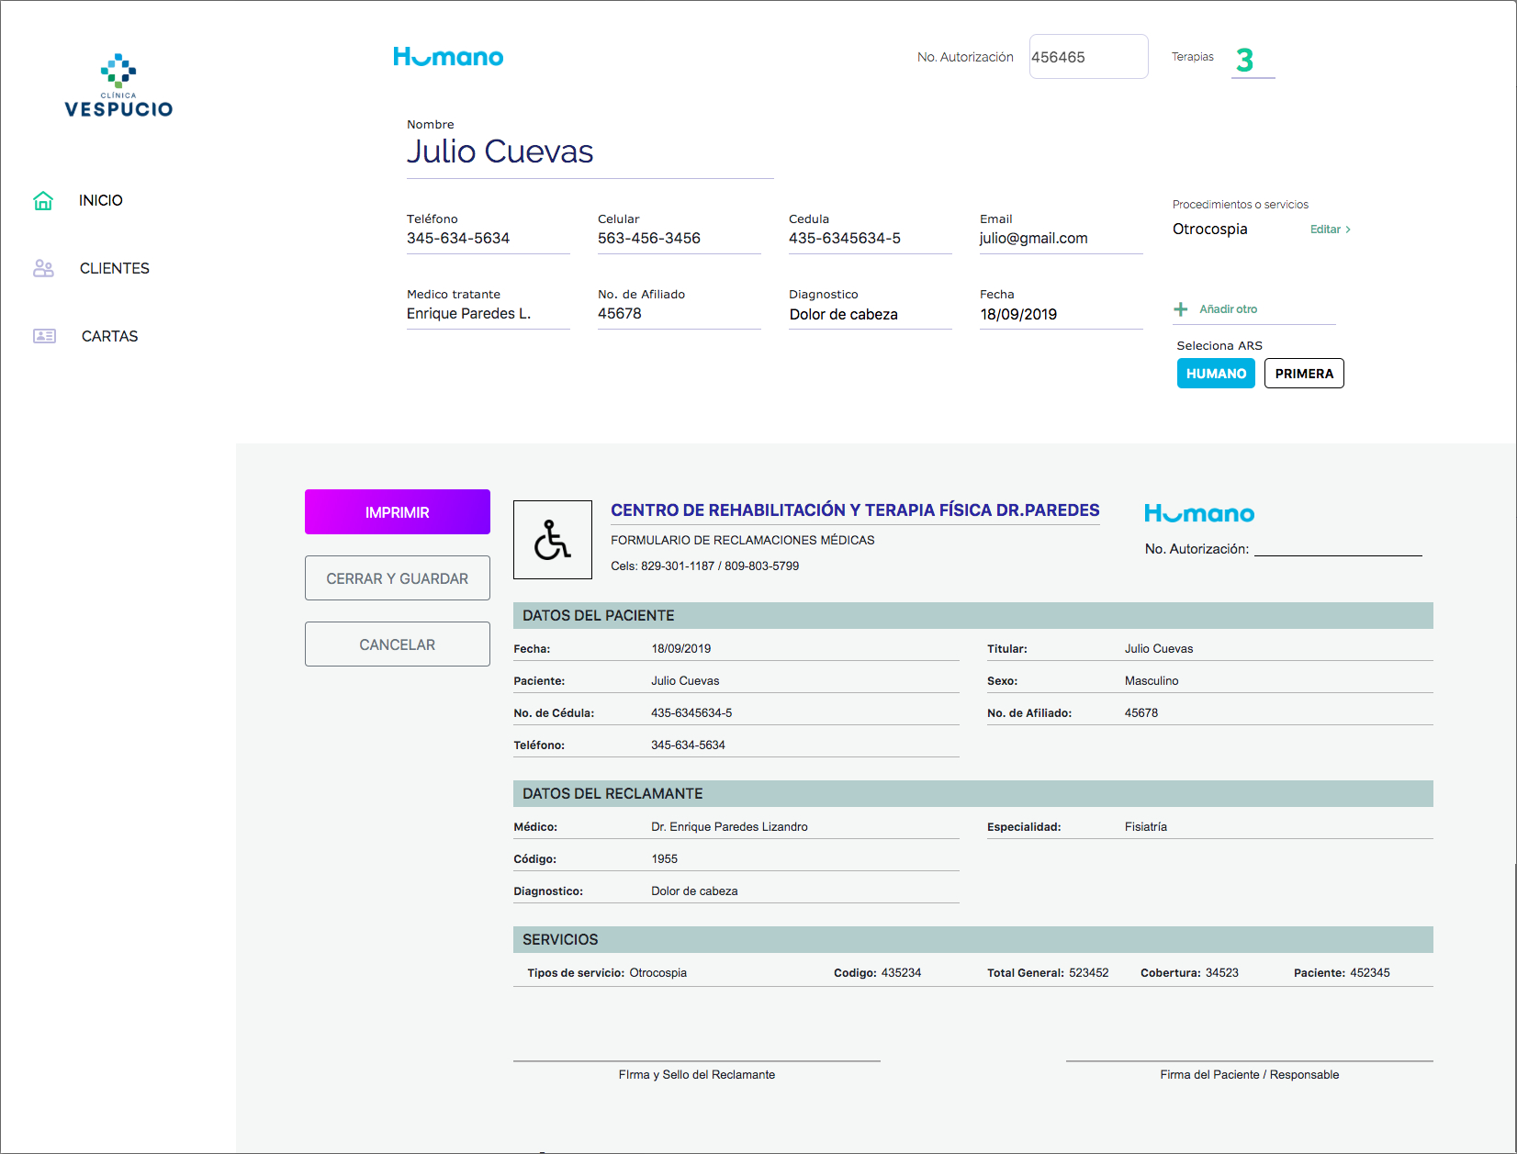Open the INICIO menu section
The height and width of the screenshot is (1154, 1517).
click(101, 201)
